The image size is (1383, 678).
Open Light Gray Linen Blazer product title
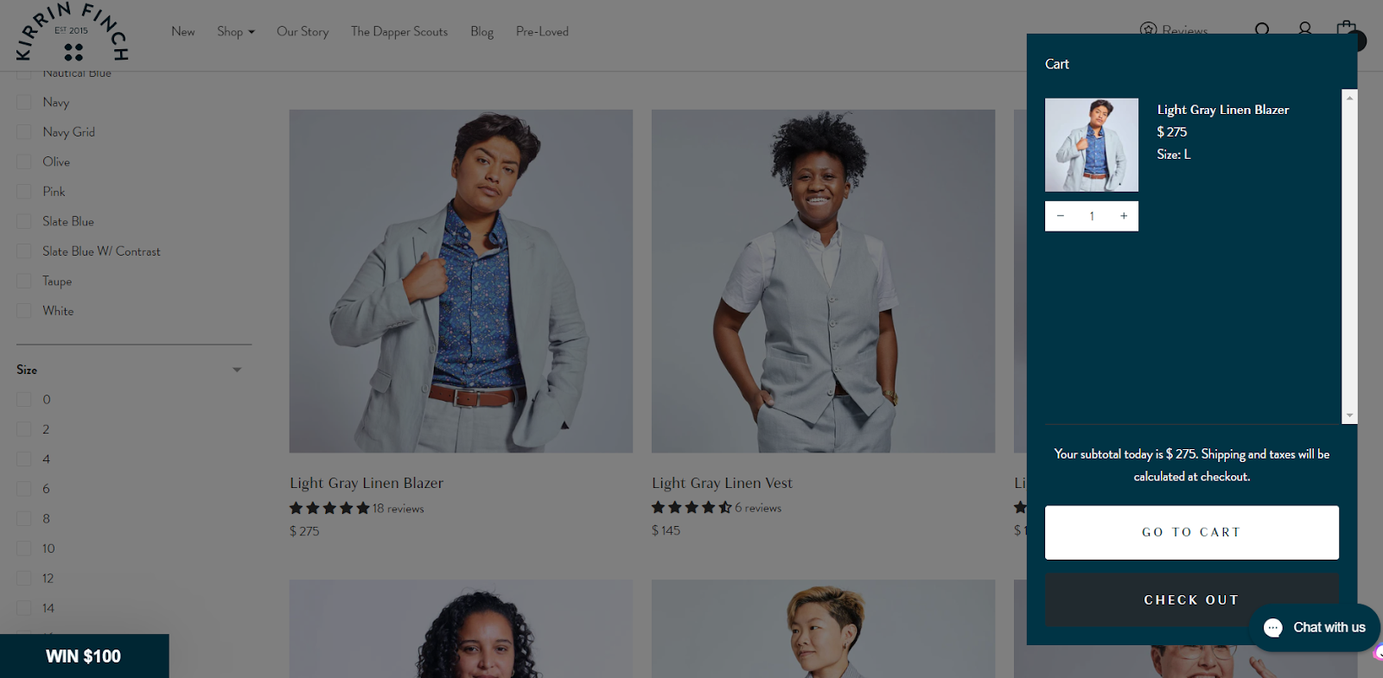pyautogui.click(x=366, y=483)
